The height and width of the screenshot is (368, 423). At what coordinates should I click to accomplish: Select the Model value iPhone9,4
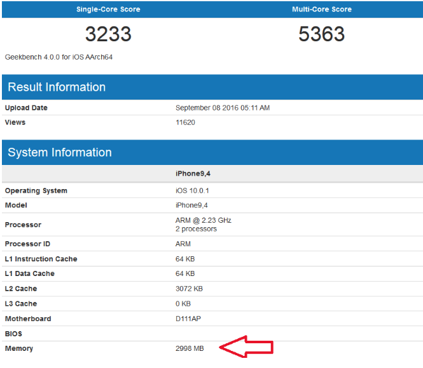pyautogui.click(x=191, y=205)
